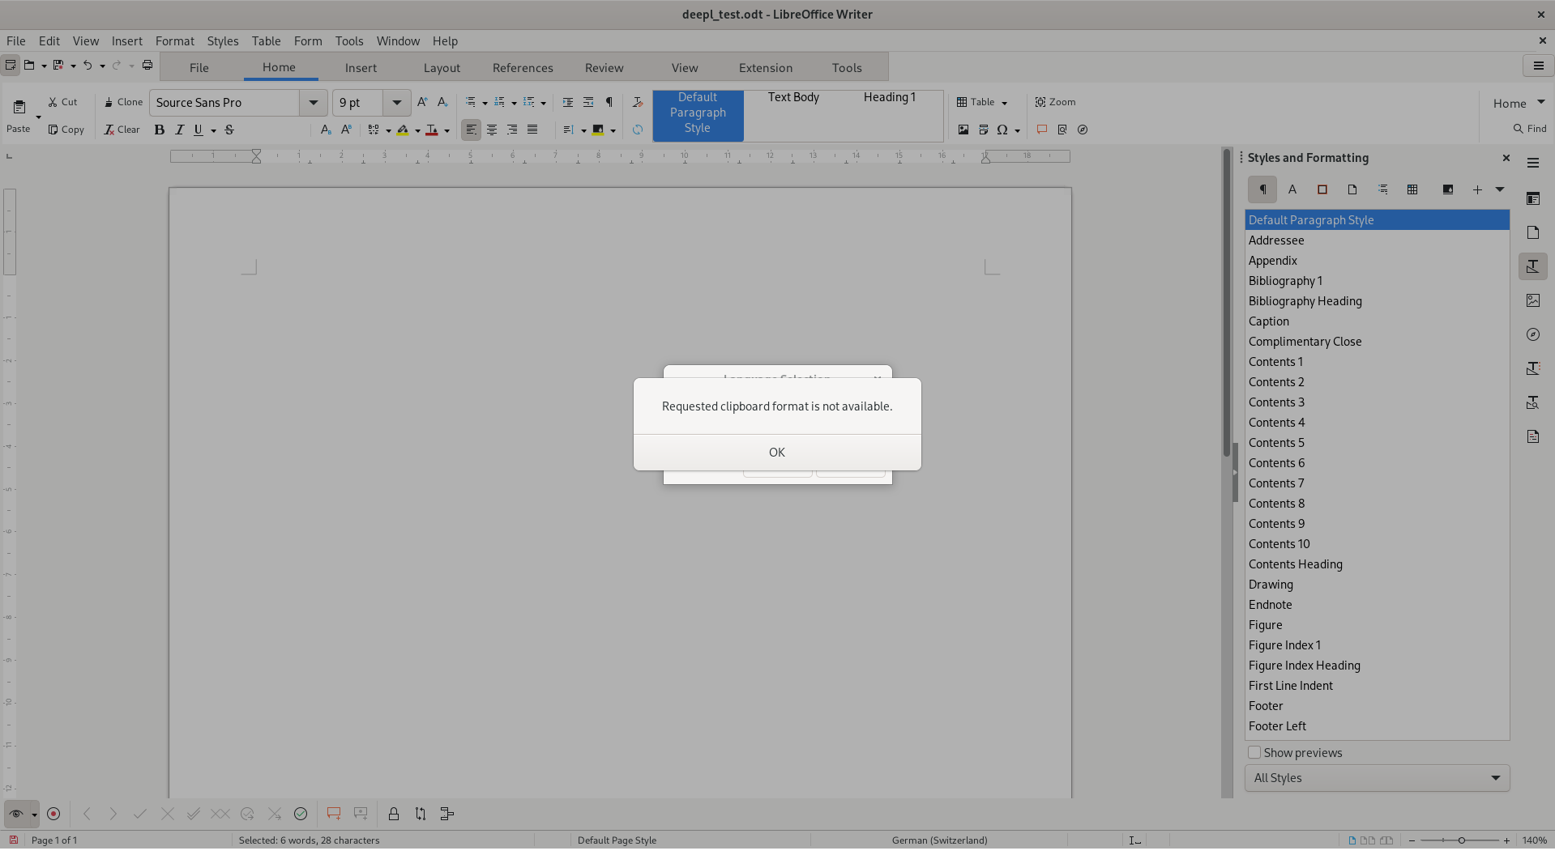Image resolution: width=1555 pixels, height=855 pixels.
Task: Click the Zoom button in ribbon
Action: 1055,102
